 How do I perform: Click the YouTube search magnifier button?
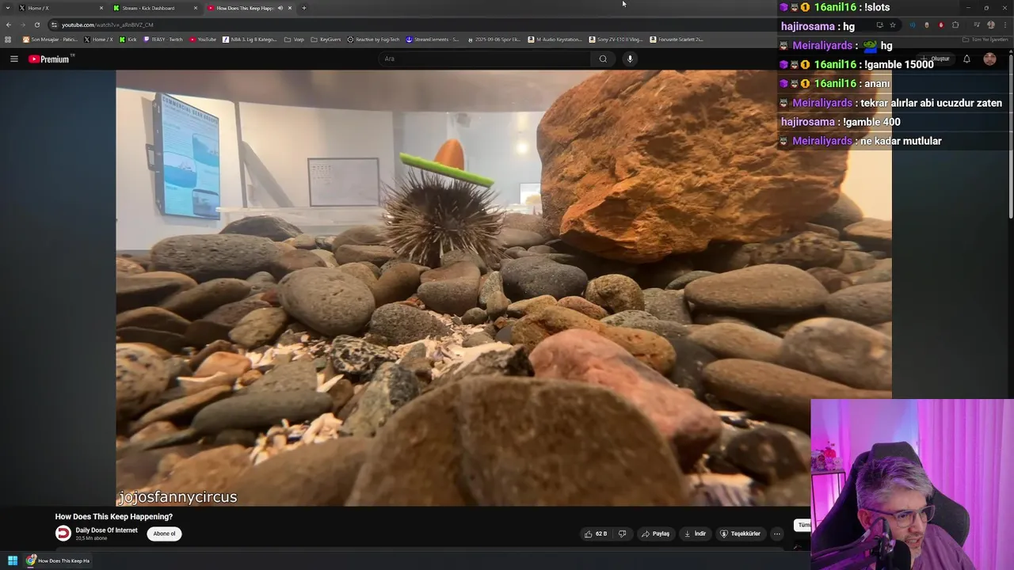click(603, 59)
